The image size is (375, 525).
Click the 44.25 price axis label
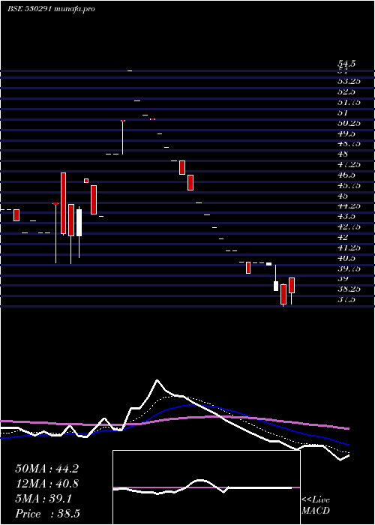[x=349, y=206]
